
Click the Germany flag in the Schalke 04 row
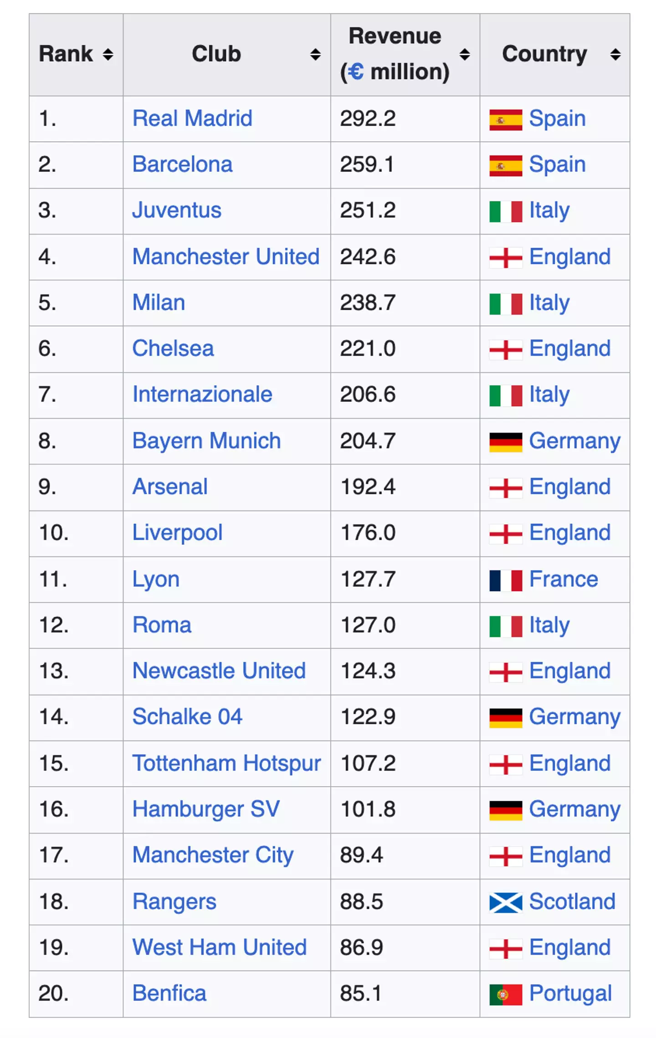coord(506,717)
